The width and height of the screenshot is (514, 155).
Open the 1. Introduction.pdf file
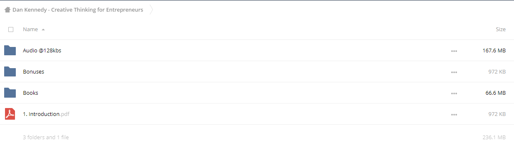(x=46, y=114)
